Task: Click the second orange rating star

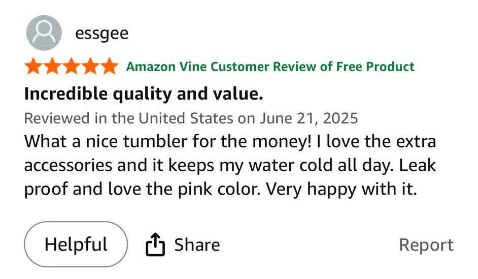Action: (53, 66)
